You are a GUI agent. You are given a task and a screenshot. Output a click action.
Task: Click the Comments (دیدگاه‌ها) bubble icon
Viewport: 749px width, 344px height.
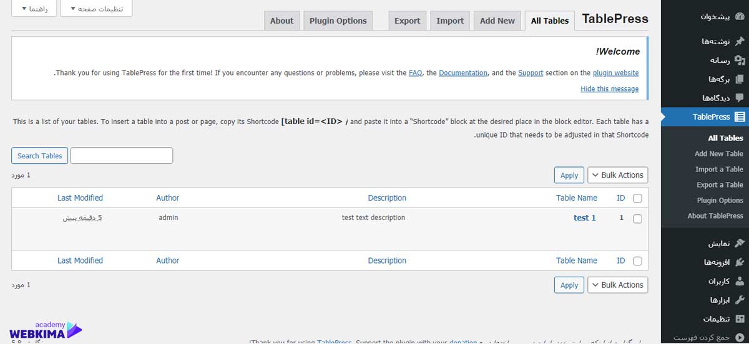pos(740,98)
